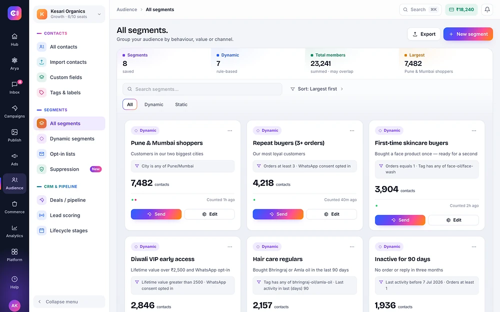The height and width of the screenshot is (312, 500).
Task: Select the All filter tab
Action: pyautogui.click(x=130, y=104)
